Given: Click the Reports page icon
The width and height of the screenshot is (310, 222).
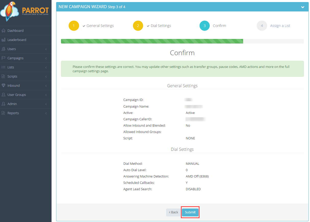Looking at the screenshot, I should point(4,113).
